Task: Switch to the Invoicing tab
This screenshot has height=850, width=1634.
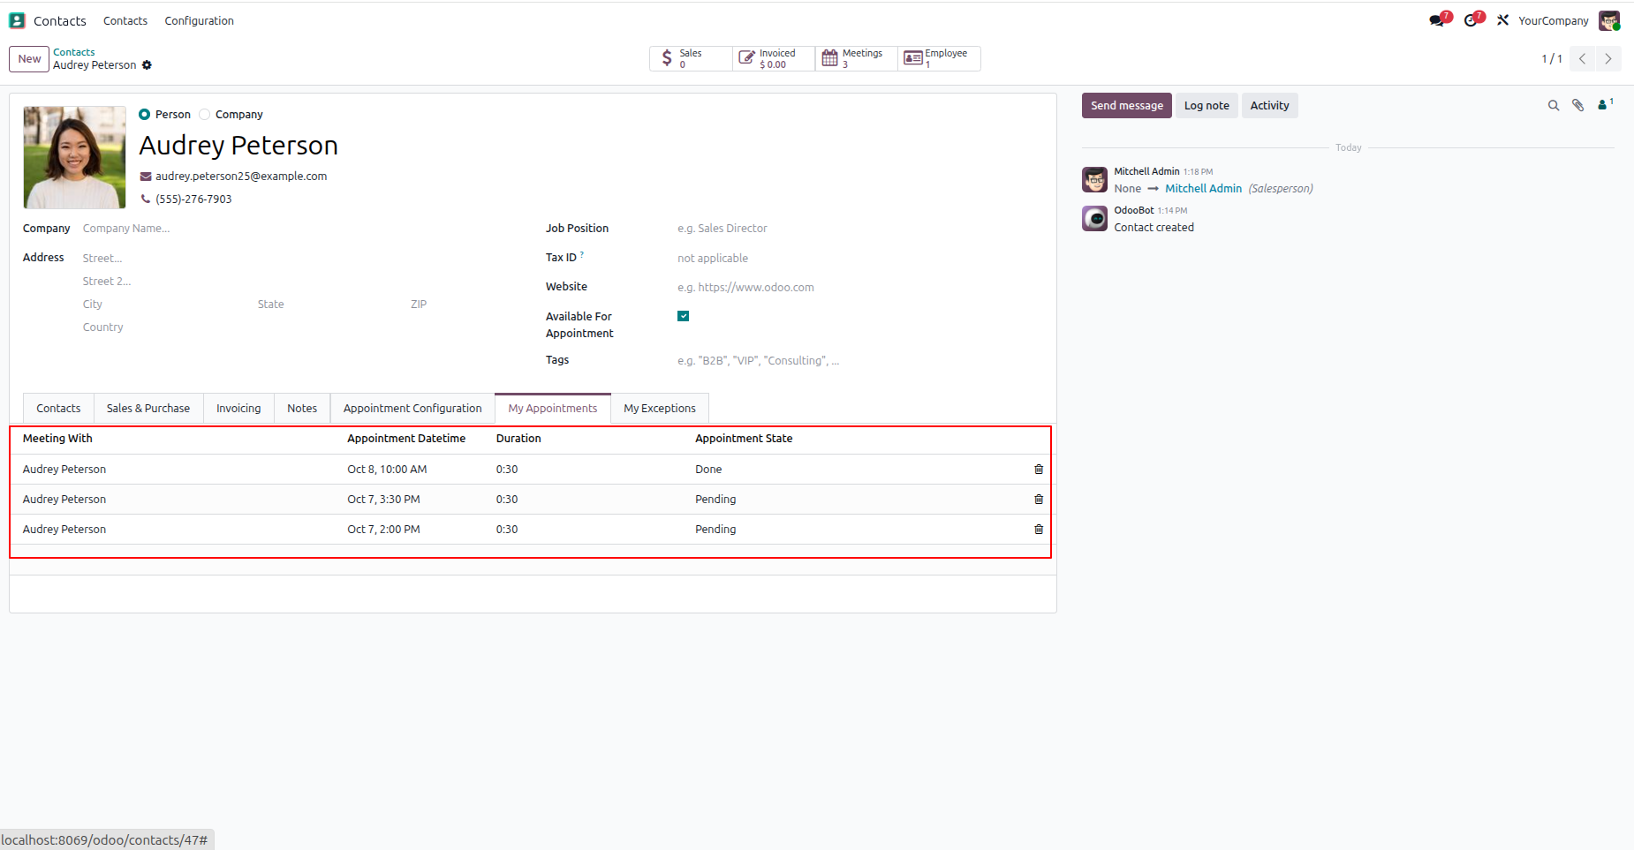Action: pos(238,409)
